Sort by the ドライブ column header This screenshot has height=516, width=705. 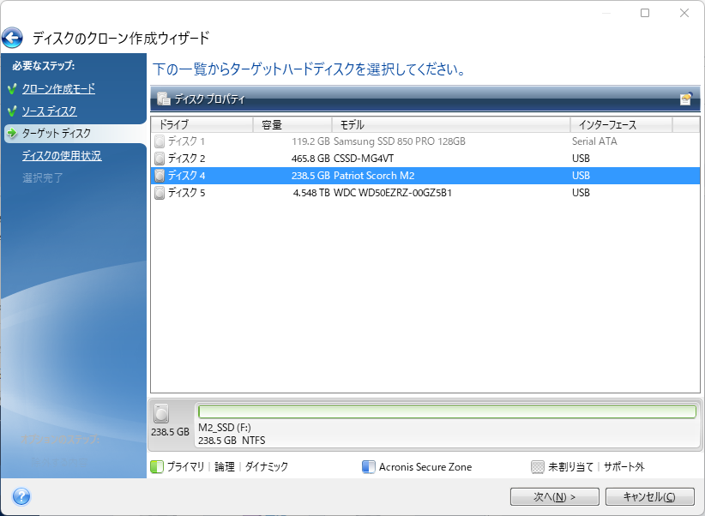point(202,124)
